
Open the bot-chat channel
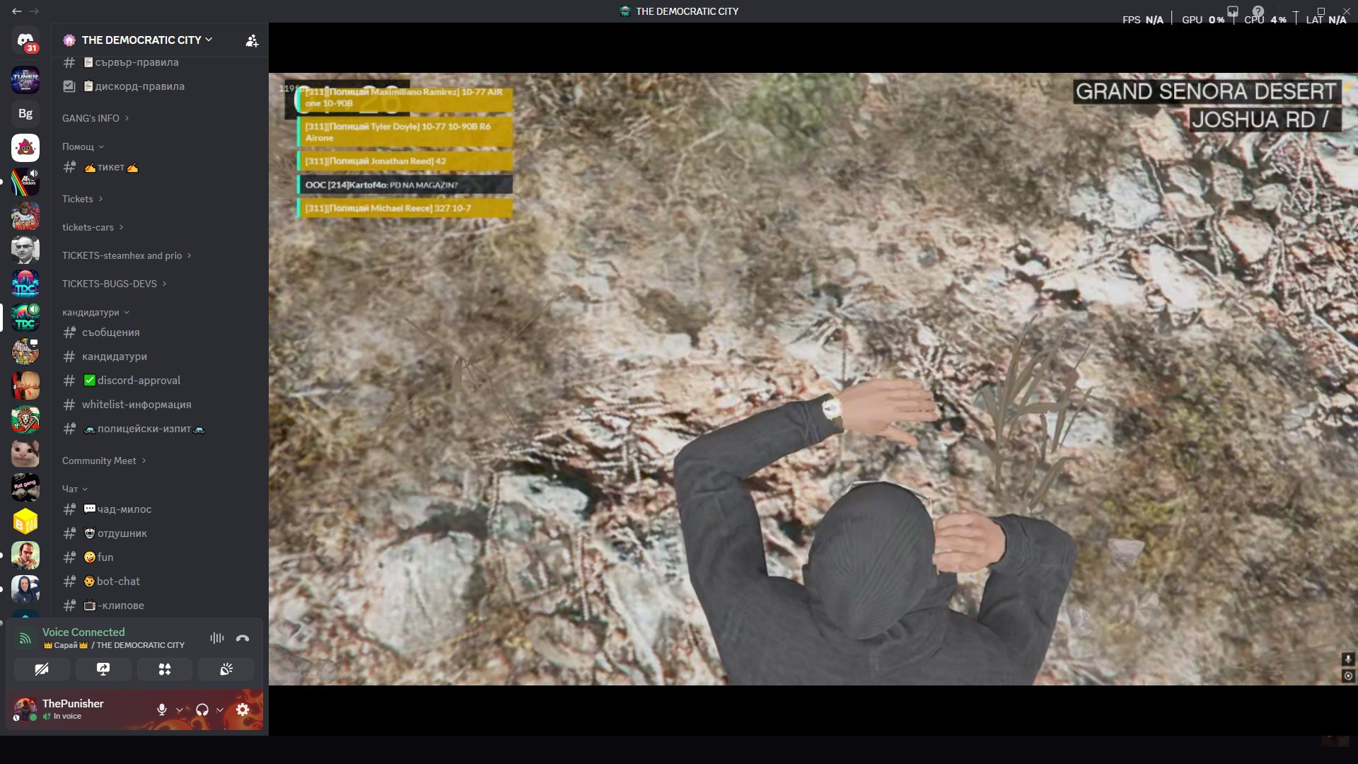118,581
